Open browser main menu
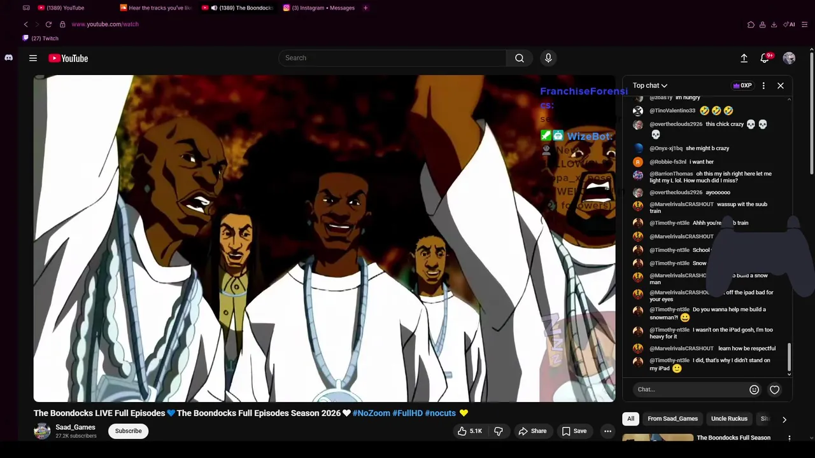 click(805, 24)
